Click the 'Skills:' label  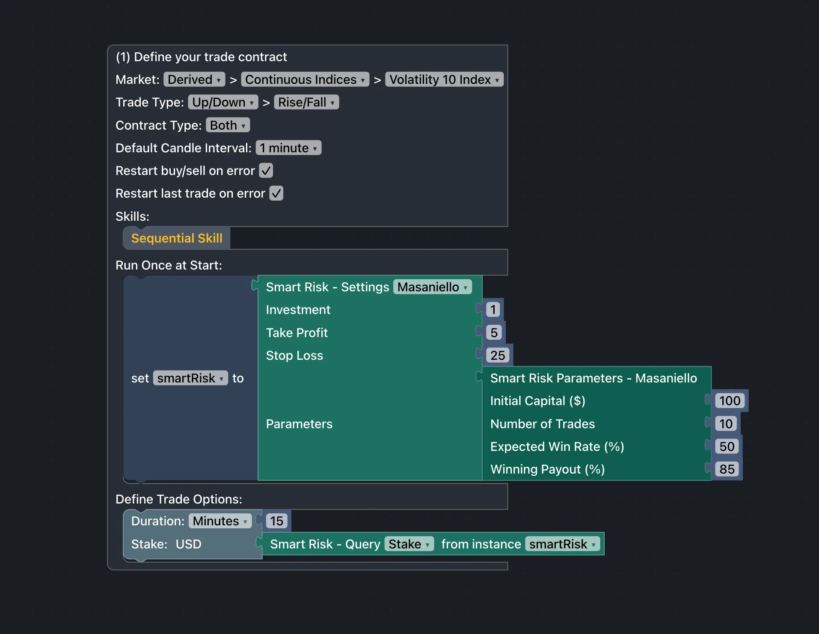132,216
